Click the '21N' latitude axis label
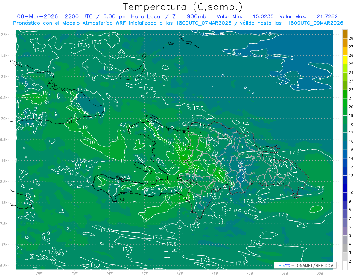 (4, 76)
